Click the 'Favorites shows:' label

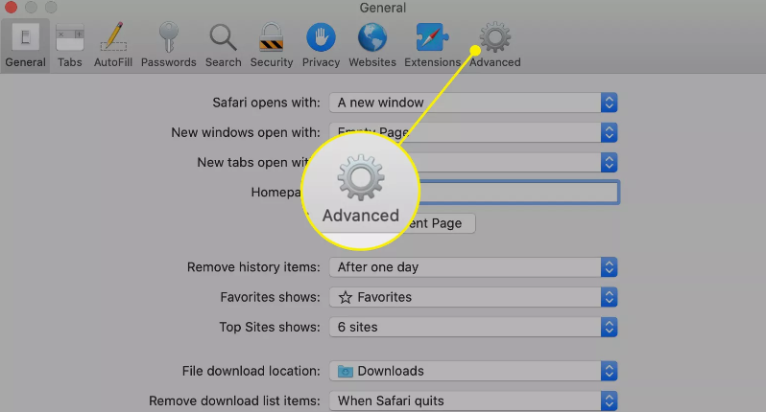(x=270, y=297)
